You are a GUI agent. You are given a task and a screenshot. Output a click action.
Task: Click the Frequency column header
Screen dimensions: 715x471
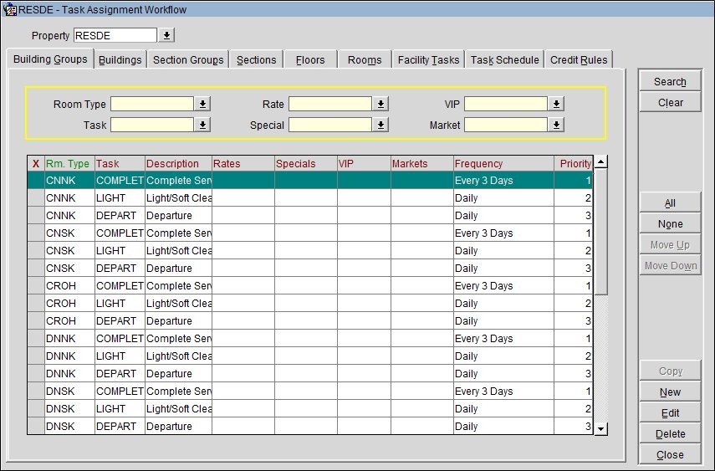coord(504,163)
